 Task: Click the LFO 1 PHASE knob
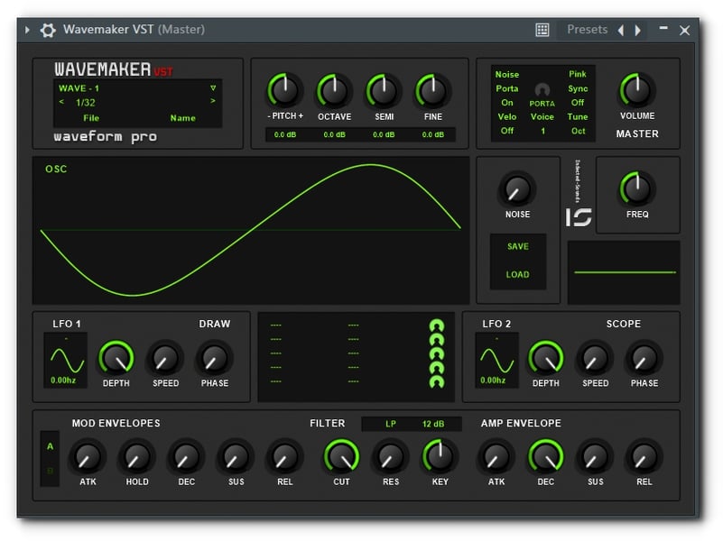click(x=215, y=359)
